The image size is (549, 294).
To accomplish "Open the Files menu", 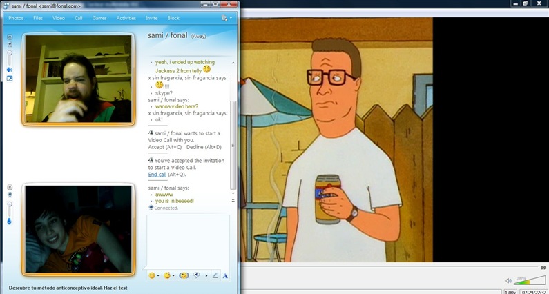I will click(x=38, y=18).
